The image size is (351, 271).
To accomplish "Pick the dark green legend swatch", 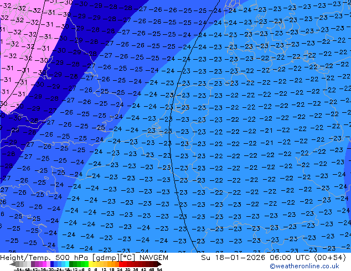I will (71, 264).
